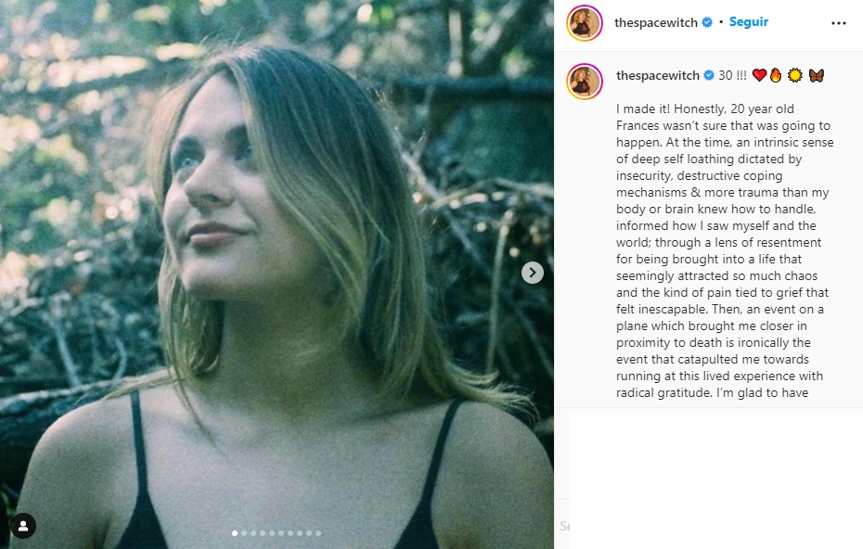Jump to the second carousel dot
Image resolution: width=863 pixels, height=549 pixels.
(243, 533)
